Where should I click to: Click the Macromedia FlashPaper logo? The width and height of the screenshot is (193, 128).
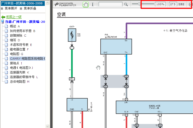pyautogui.click(x=65, y=4)
